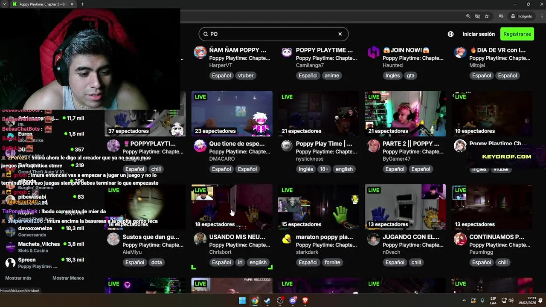Select the Poppy Playtime Chapter 5 browser tab
The height and width of the screenshot is (307, 546).
[43, 4]
